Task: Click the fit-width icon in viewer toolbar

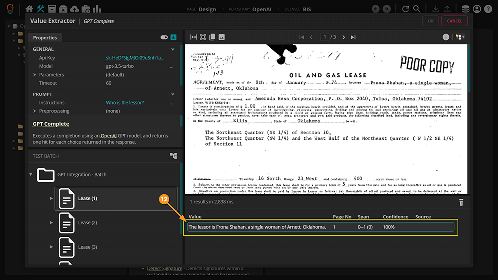Action: 193,37
